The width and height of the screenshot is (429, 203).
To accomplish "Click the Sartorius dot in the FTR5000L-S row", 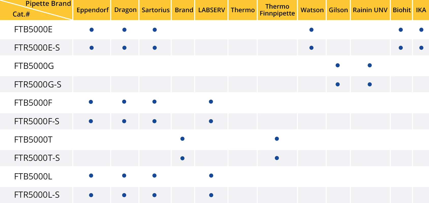I will pyautogui.click(x=154, y=195).
